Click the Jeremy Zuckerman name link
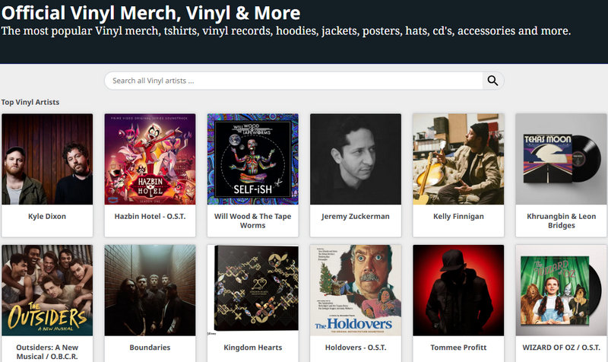Image resolution: width=608 pixels, height=362 pixels. (356, 217)
